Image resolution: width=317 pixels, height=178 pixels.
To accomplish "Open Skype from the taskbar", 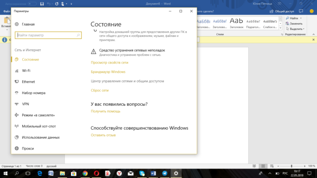I will click(x=142, y=173).
